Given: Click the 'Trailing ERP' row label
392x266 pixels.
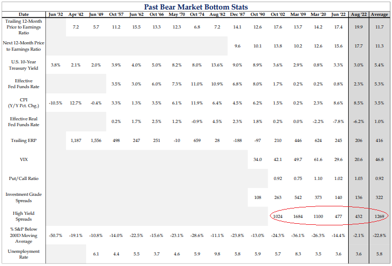Looking at the screenshot, I should tap(24, 140).
